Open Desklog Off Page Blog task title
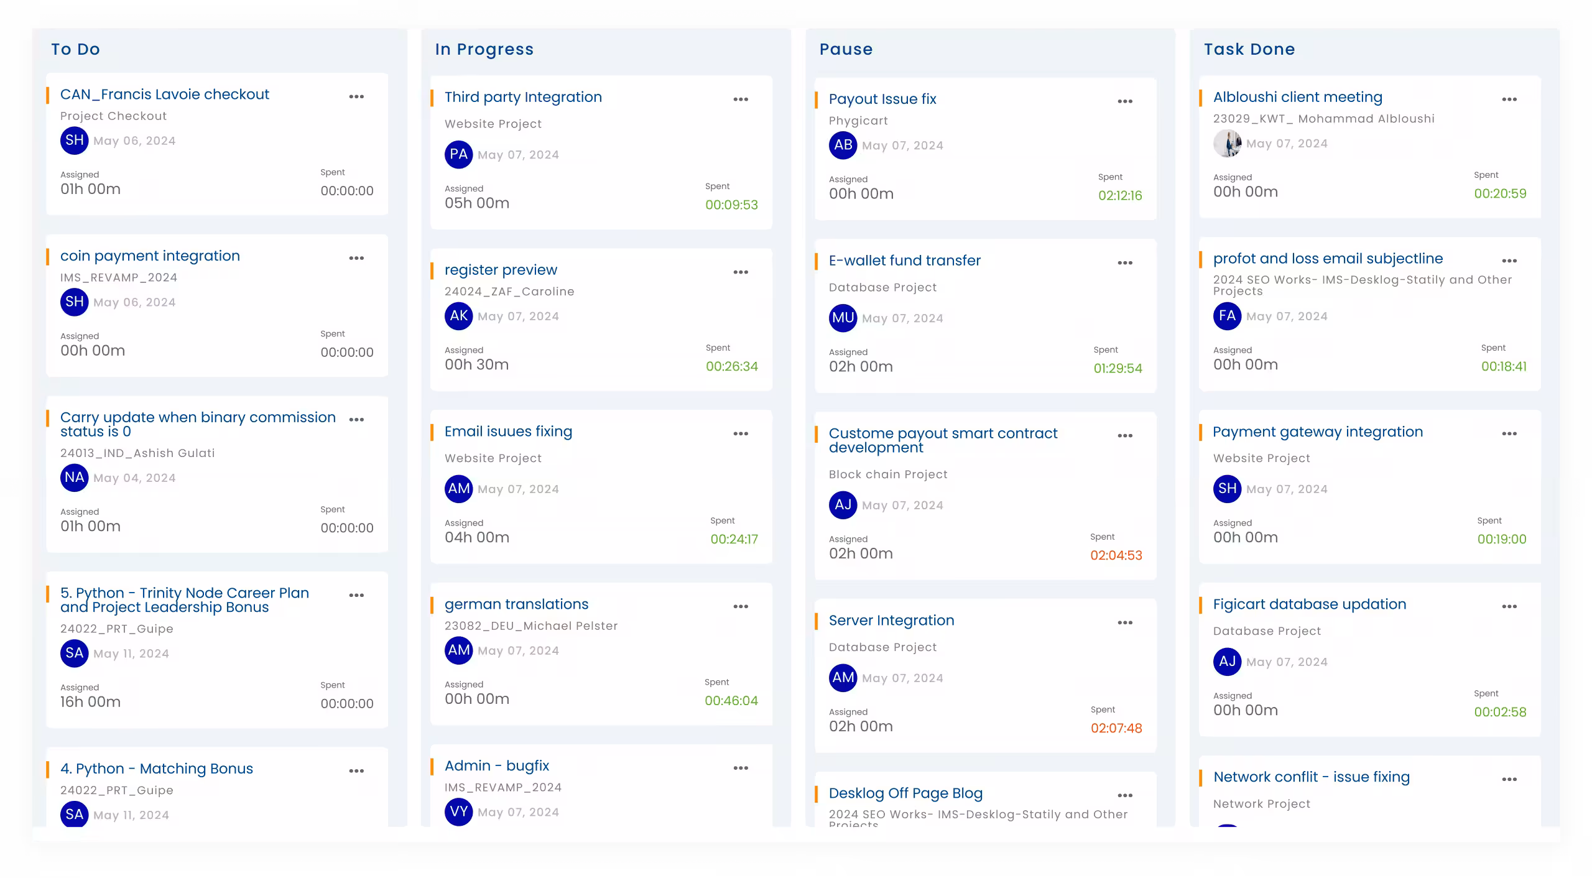The height and width of the screenshot is (878, 1592). coord(905,793)
